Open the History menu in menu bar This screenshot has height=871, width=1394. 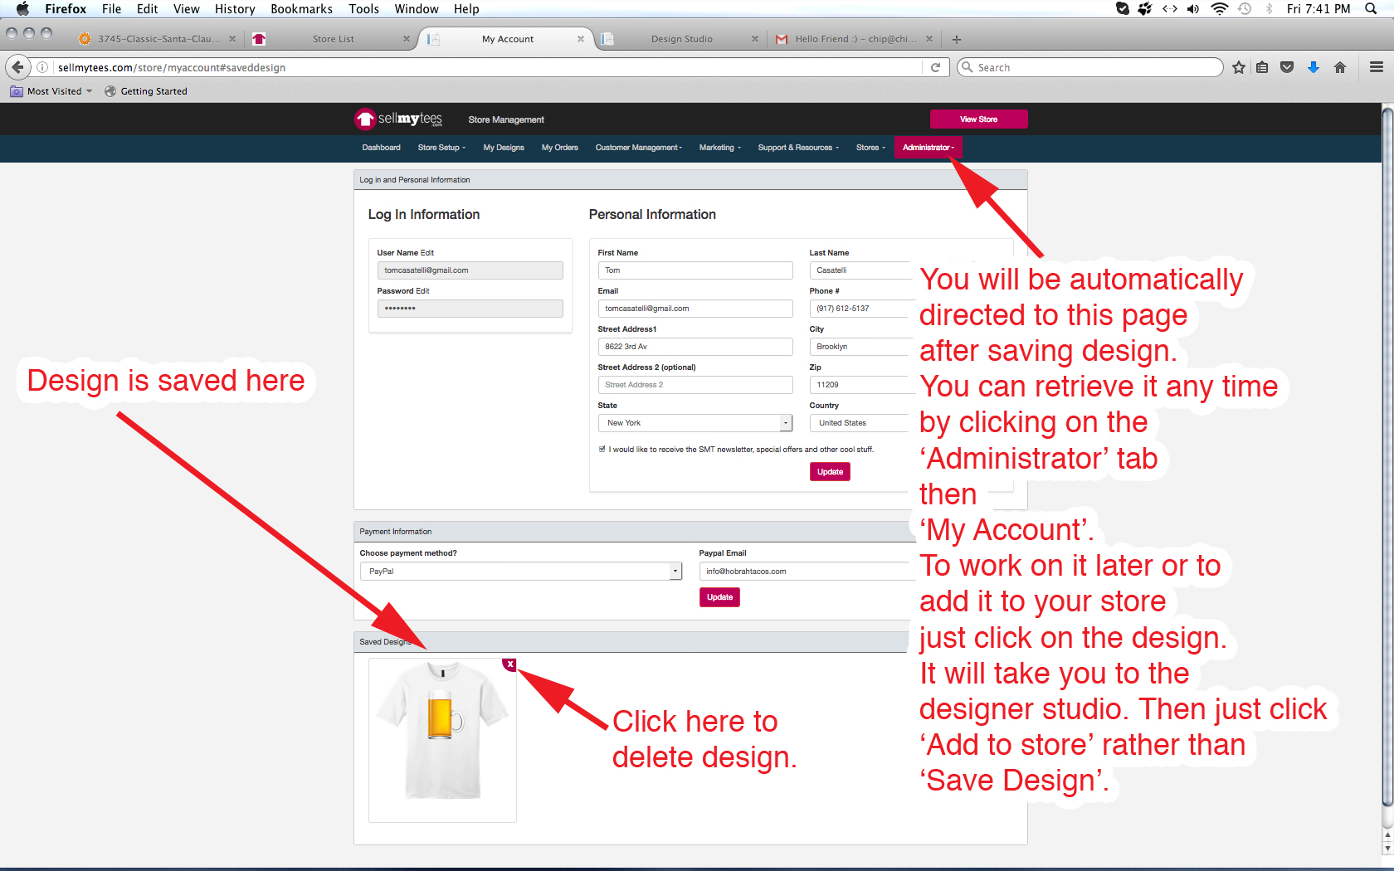click(x=235, y=9)
